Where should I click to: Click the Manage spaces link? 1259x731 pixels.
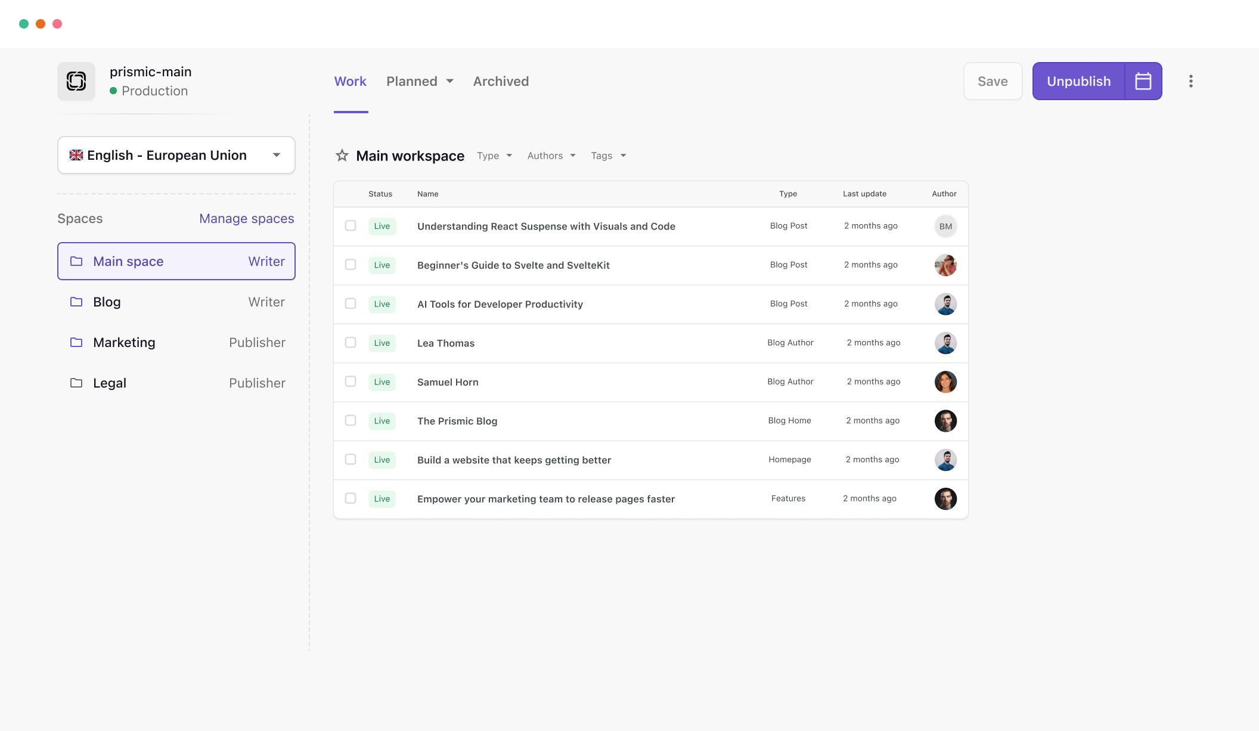tap(246, 218)
